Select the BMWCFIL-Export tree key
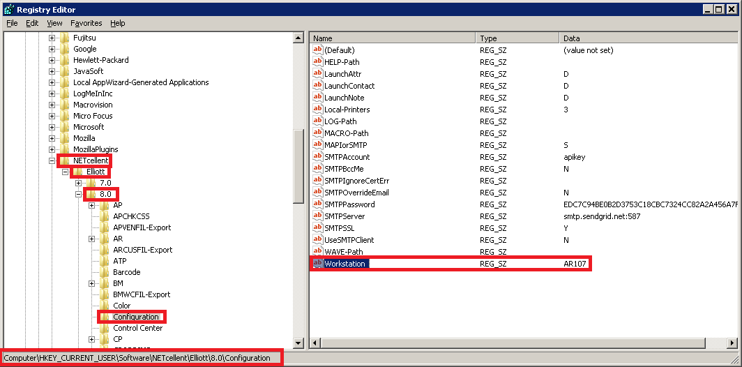The width and height of the screenshot is (742, 367). tap(142, 294)
